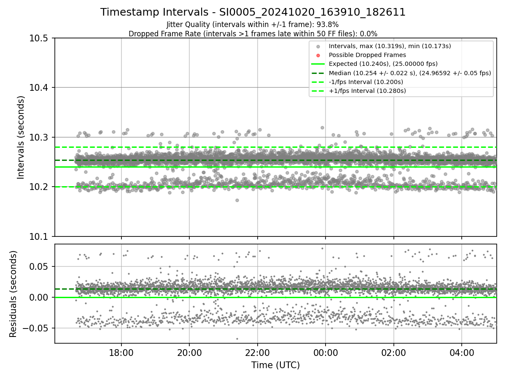Image resolution: width=506 pixels, height=380 pixels.
Task: Select legend entry "Possible Dropped Frames"
Action: [367, 55]
